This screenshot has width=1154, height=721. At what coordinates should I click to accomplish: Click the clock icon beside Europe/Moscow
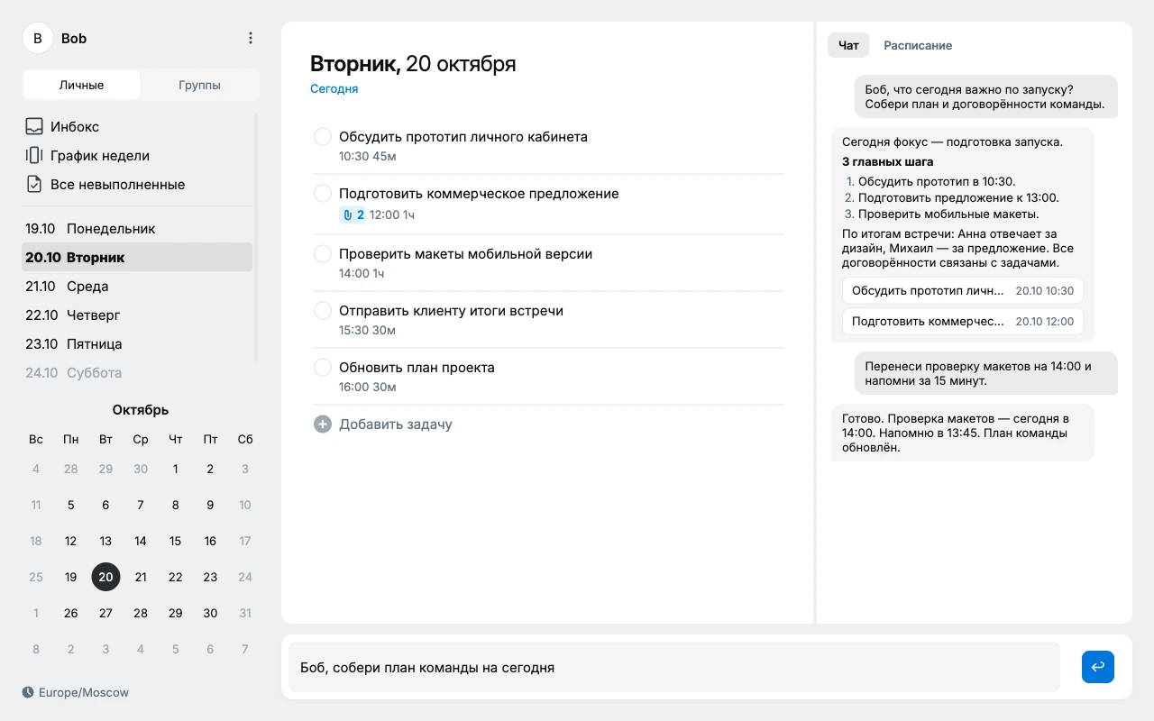[28, 692]
